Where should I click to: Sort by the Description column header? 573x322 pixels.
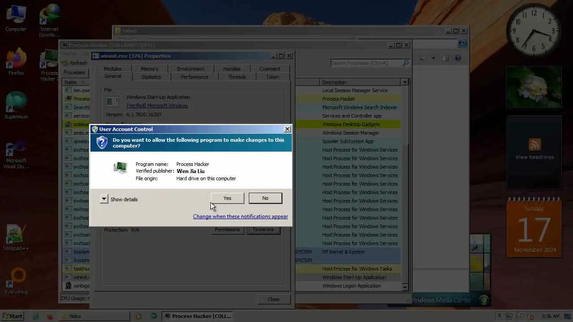tap(360, 82)
